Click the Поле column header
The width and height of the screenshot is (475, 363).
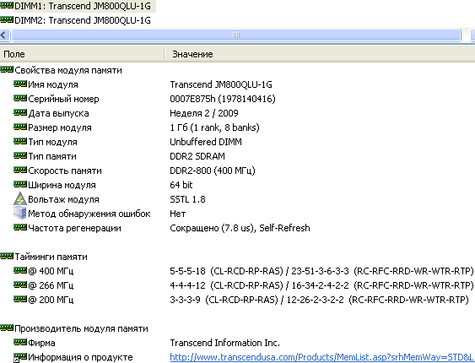click(x=82, y=54)
